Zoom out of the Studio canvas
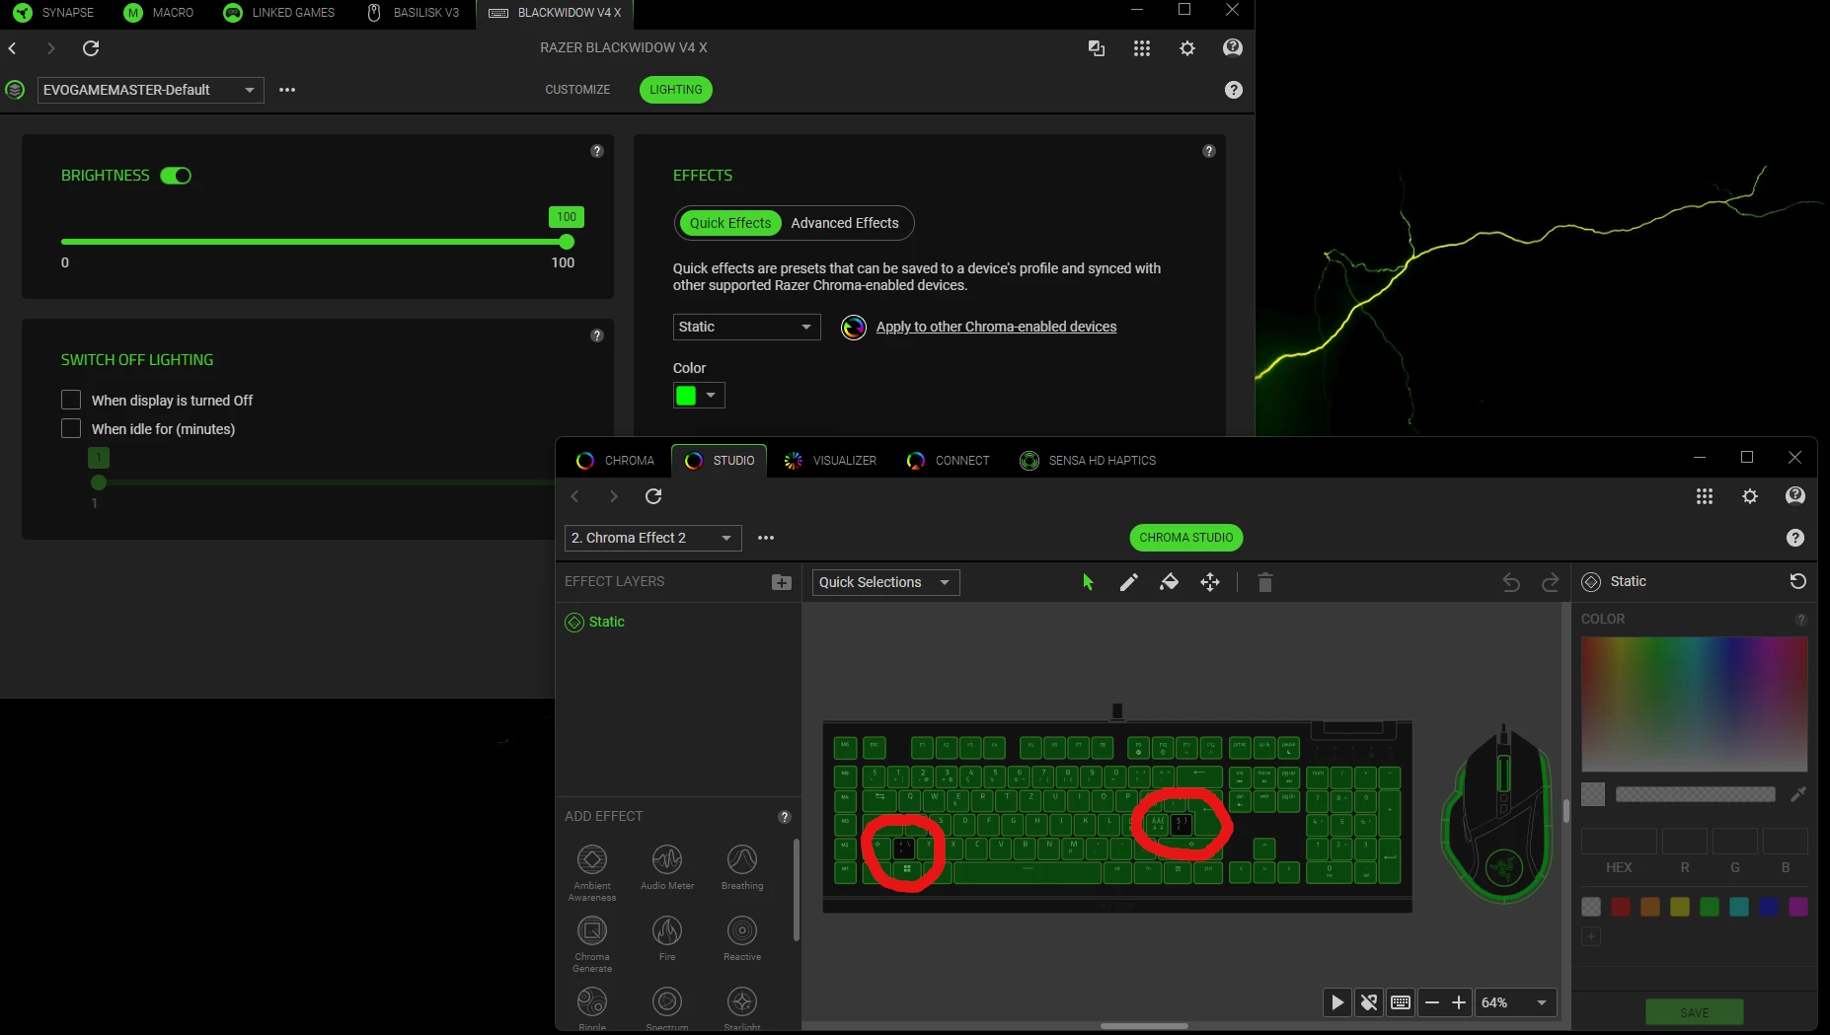This screenshot has width=1830, height=1035. pyautogui.click(x=1432, y=1002)
